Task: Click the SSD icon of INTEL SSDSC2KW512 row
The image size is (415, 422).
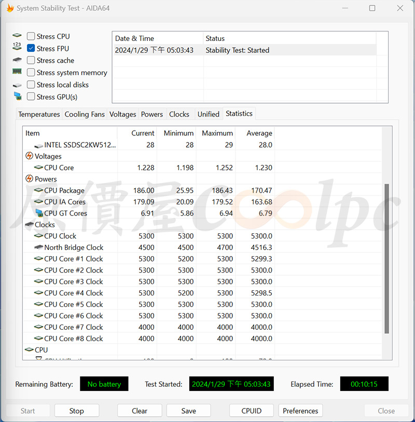Action: click(x=39, y=146)
